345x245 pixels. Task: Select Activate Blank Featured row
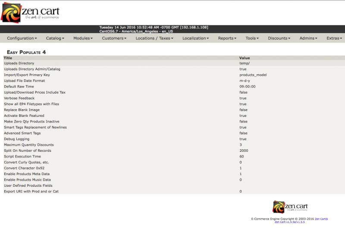(174, 116)
